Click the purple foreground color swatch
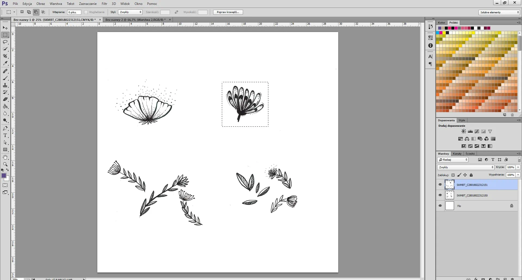Viewport: 522px width, 280px height. 4,176
